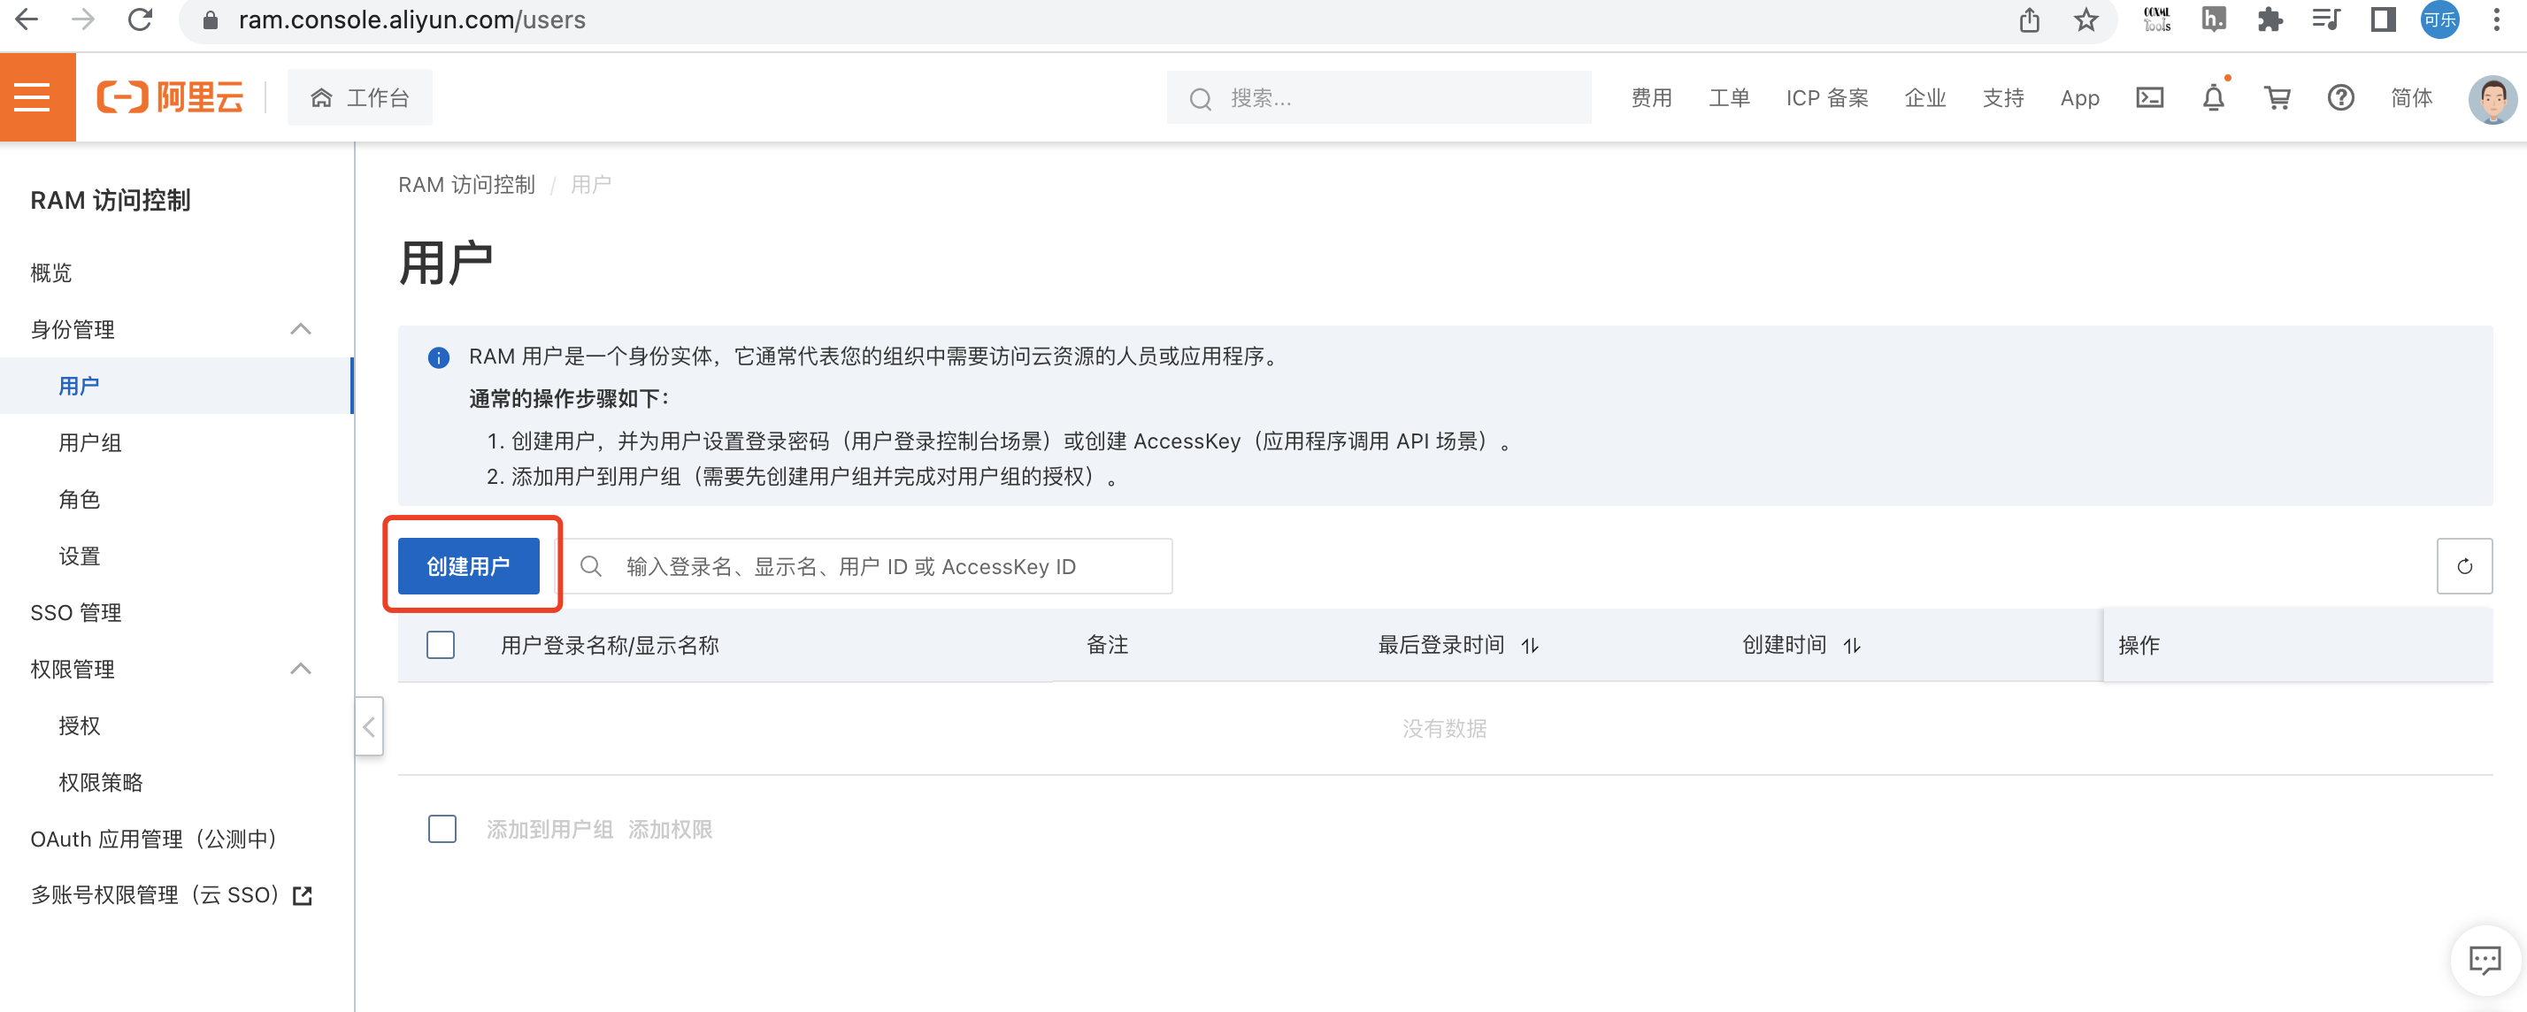2527x1012 pixels.
Task: Click the help question mark icon
Action: [x=2340, y=97]
